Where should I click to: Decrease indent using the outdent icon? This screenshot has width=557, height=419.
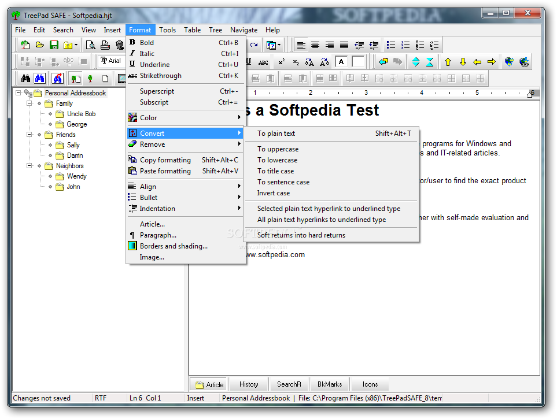coord(359,45)
